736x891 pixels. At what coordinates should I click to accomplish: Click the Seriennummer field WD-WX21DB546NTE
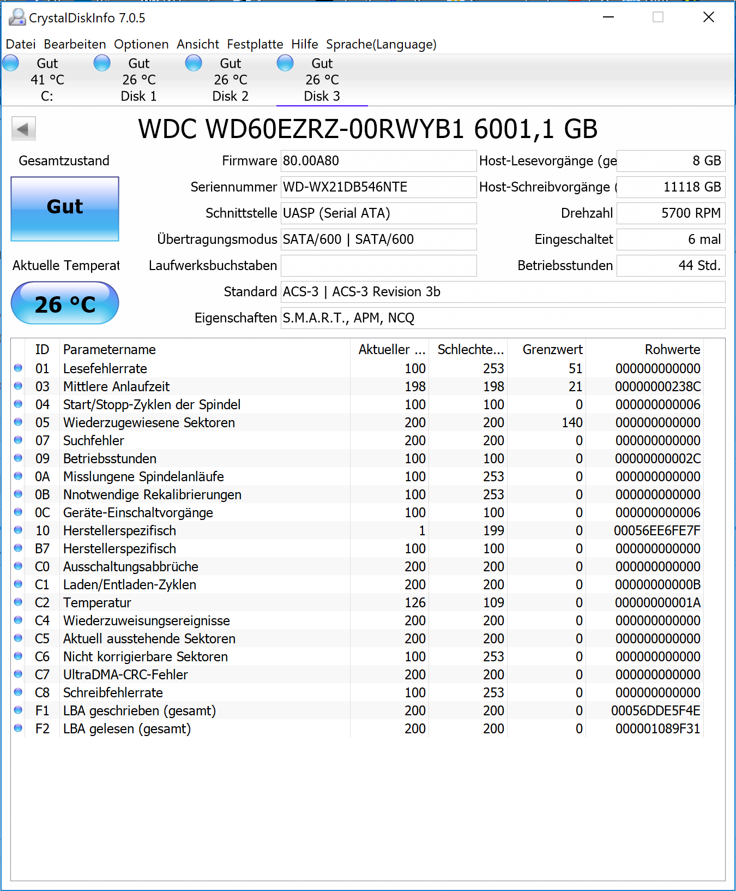tap(378, 187)
